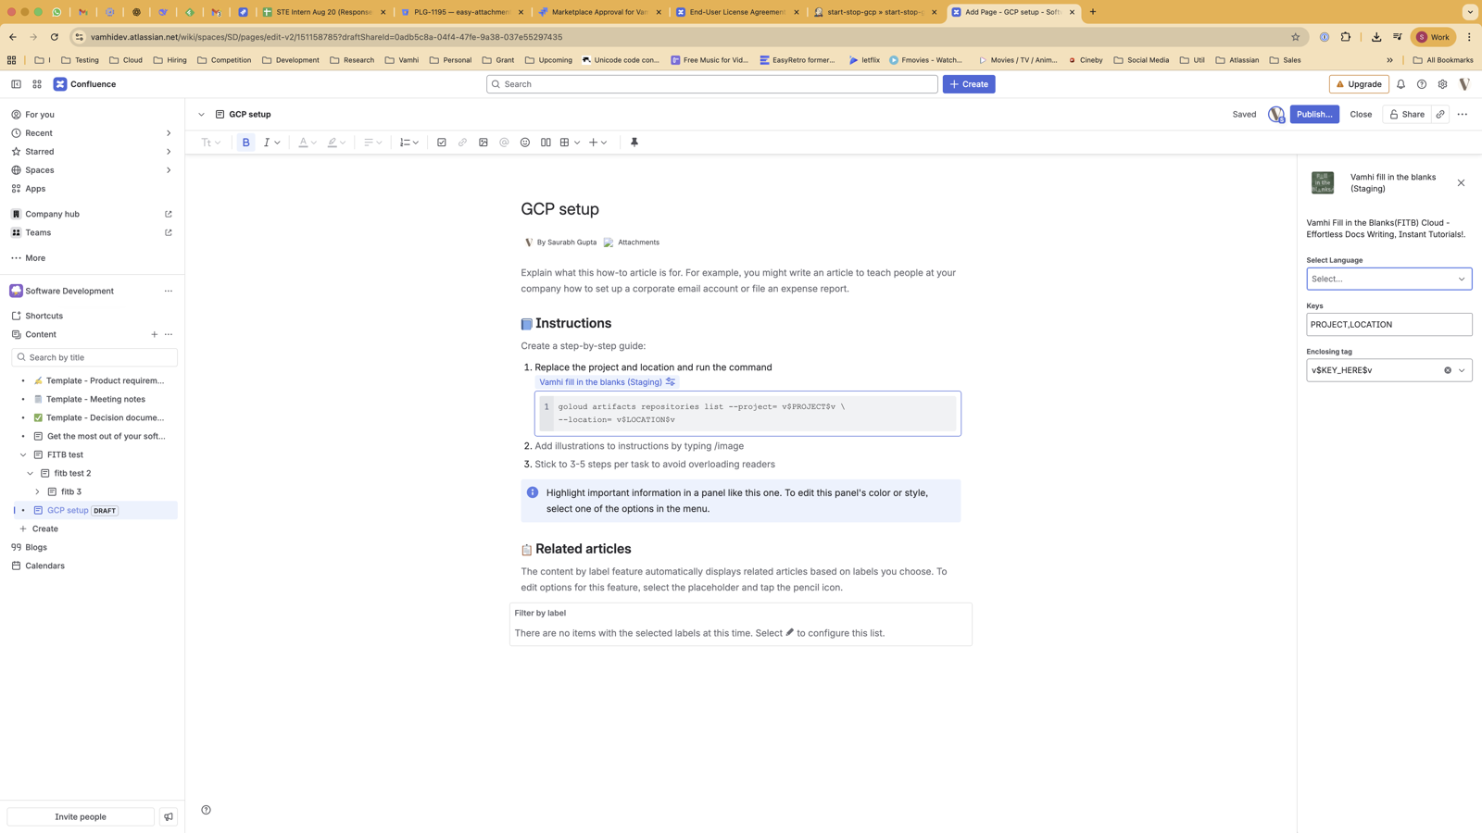Add an image using the toolbar icon
This screenshot has width=1482, height=833.
484,143
